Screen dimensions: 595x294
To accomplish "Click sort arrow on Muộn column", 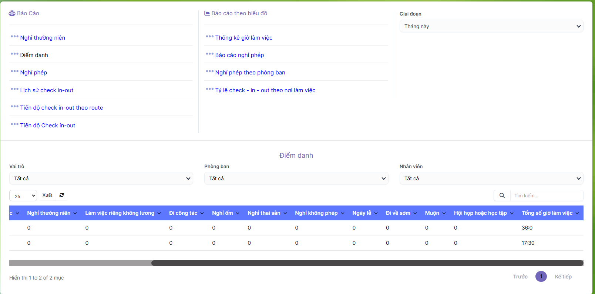I will [x=444, y=213].
